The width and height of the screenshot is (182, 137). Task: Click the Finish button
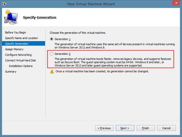(x=146, y=128)
